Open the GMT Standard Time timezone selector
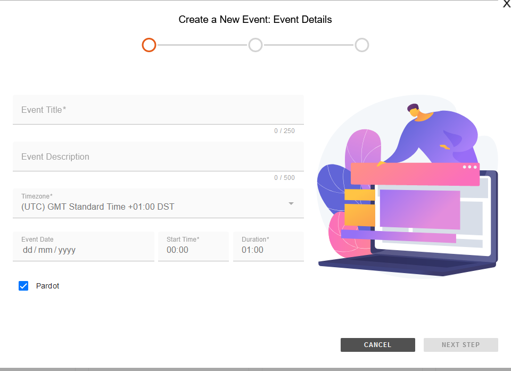The width and height of the screenshot is (511, 371). (159, 203)
